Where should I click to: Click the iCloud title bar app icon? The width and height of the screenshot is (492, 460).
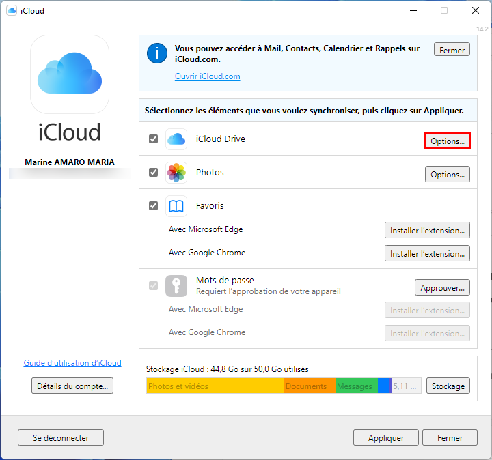[x=12, y=11]
